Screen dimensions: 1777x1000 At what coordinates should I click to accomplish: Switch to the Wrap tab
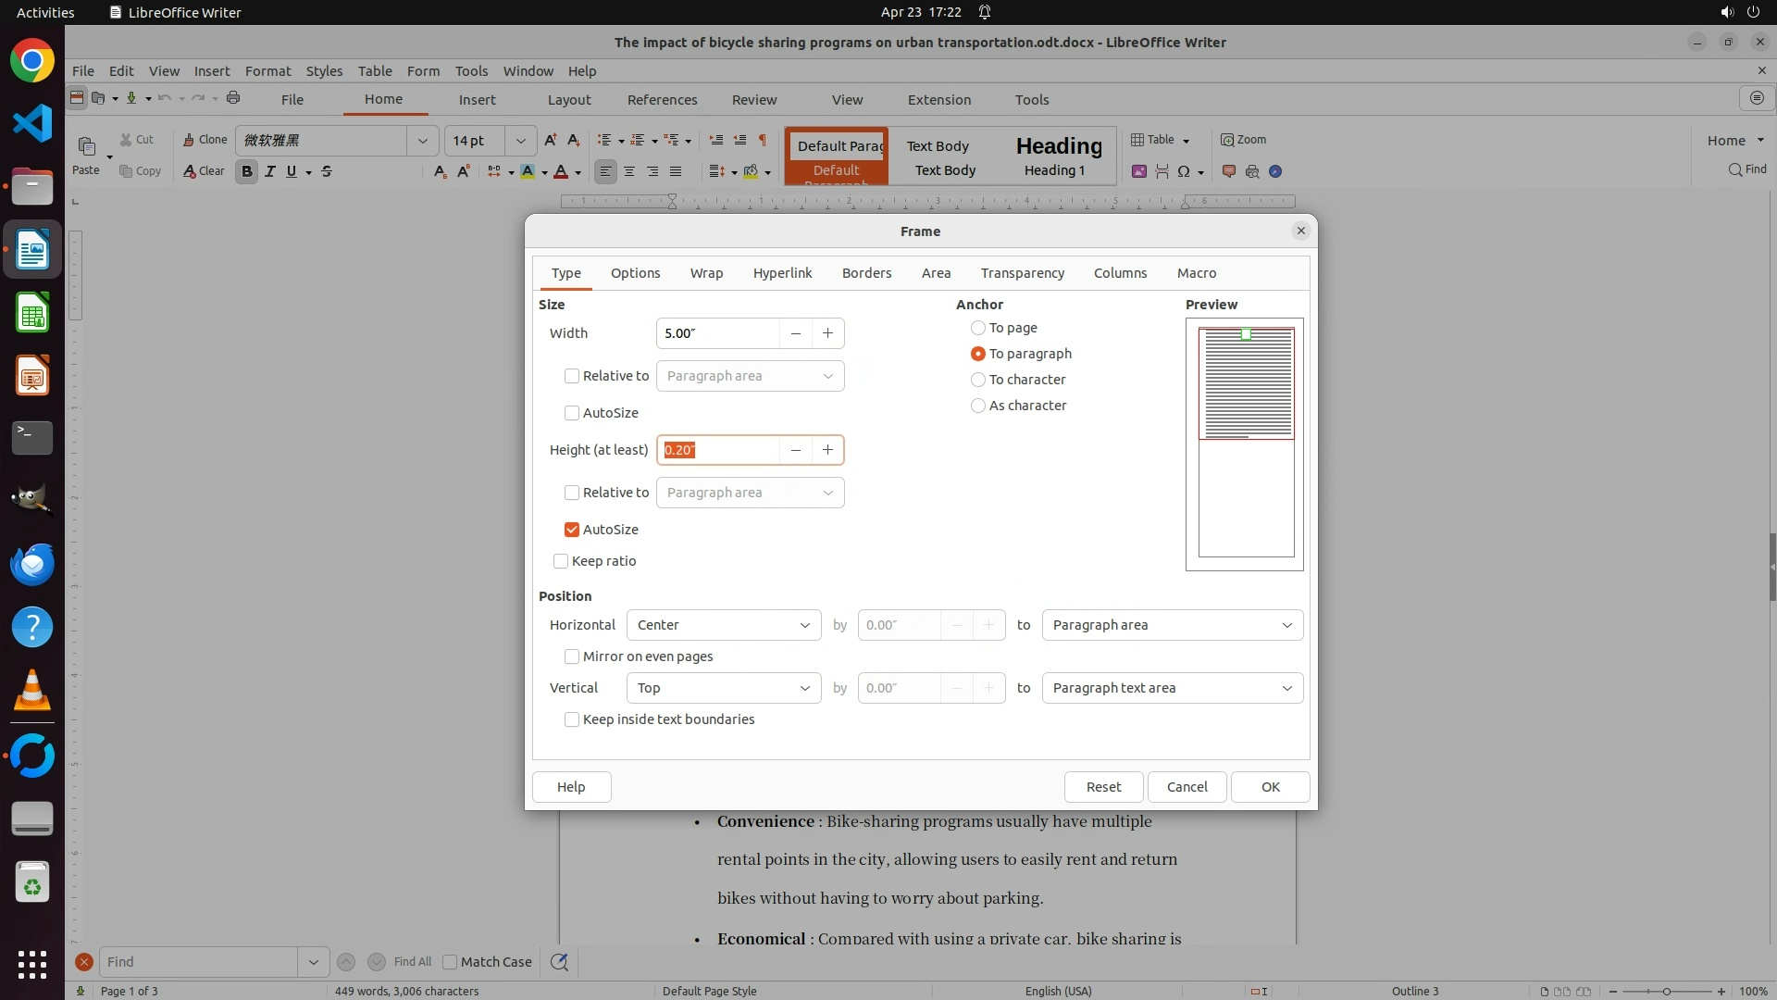pos(706,273)
